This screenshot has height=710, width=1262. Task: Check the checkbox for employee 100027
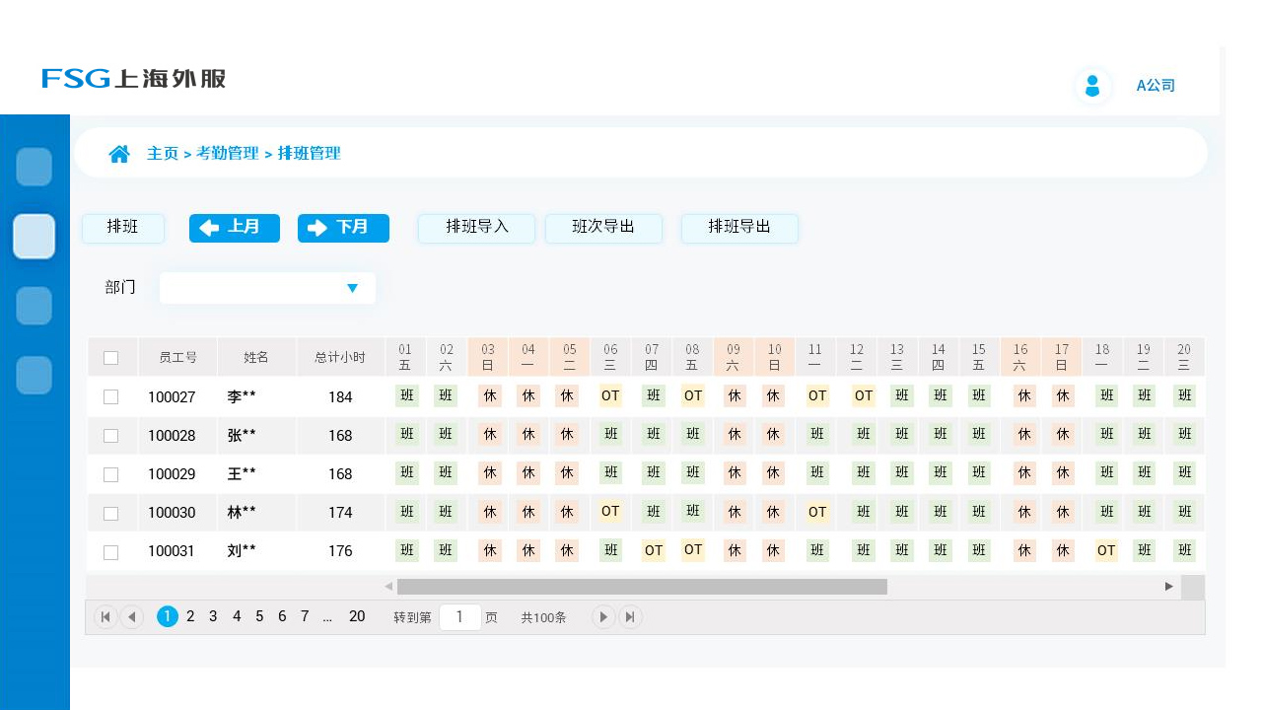[111, 396]
